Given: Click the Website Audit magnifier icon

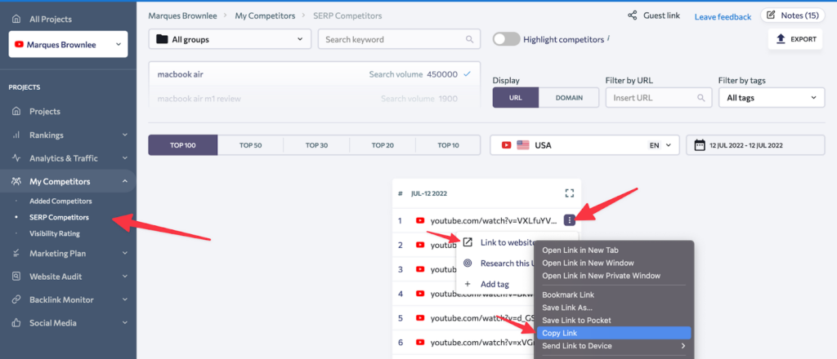Looking at the screenshot, I should [16, 277].
